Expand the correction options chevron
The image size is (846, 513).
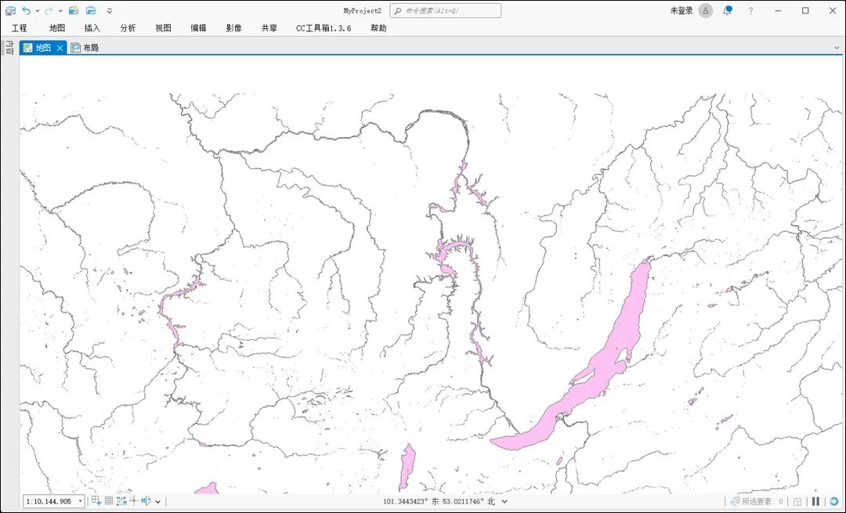coord(157,501)
